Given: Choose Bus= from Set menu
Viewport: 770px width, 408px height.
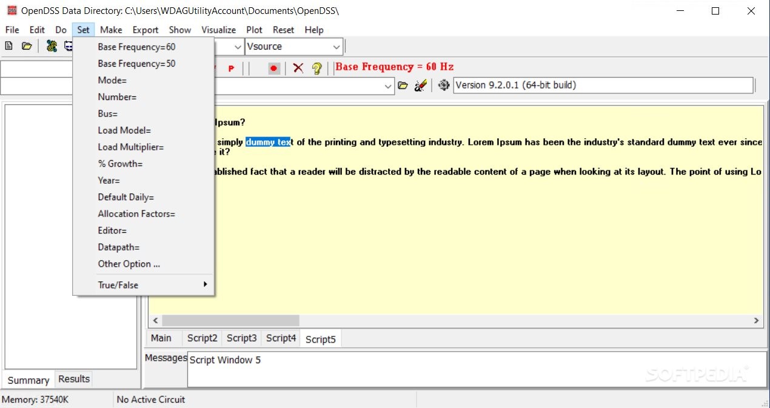Looking at the screenshot, I should point(143,113).
